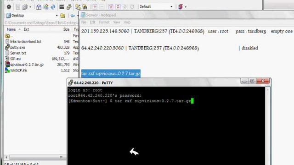Click the size value 483,328 of putty.exe

tap(63, 47)
